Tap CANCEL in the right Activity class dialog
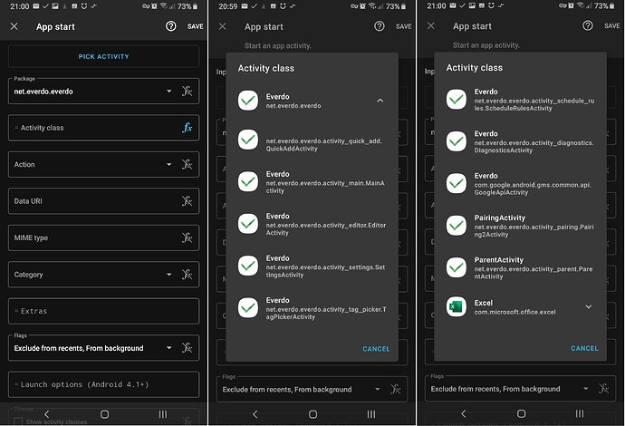The image size is (625, 426). click(584, 348)
